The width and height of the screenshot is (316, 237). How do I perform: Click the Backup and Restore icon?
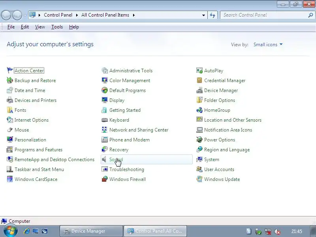click(x=9, y=81)
